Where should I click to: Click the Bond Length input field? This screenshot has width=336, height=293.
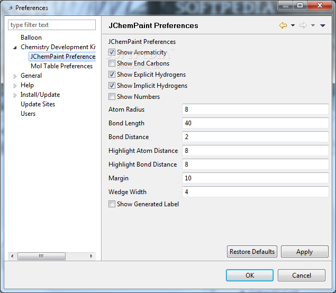[x=256, y=123]
